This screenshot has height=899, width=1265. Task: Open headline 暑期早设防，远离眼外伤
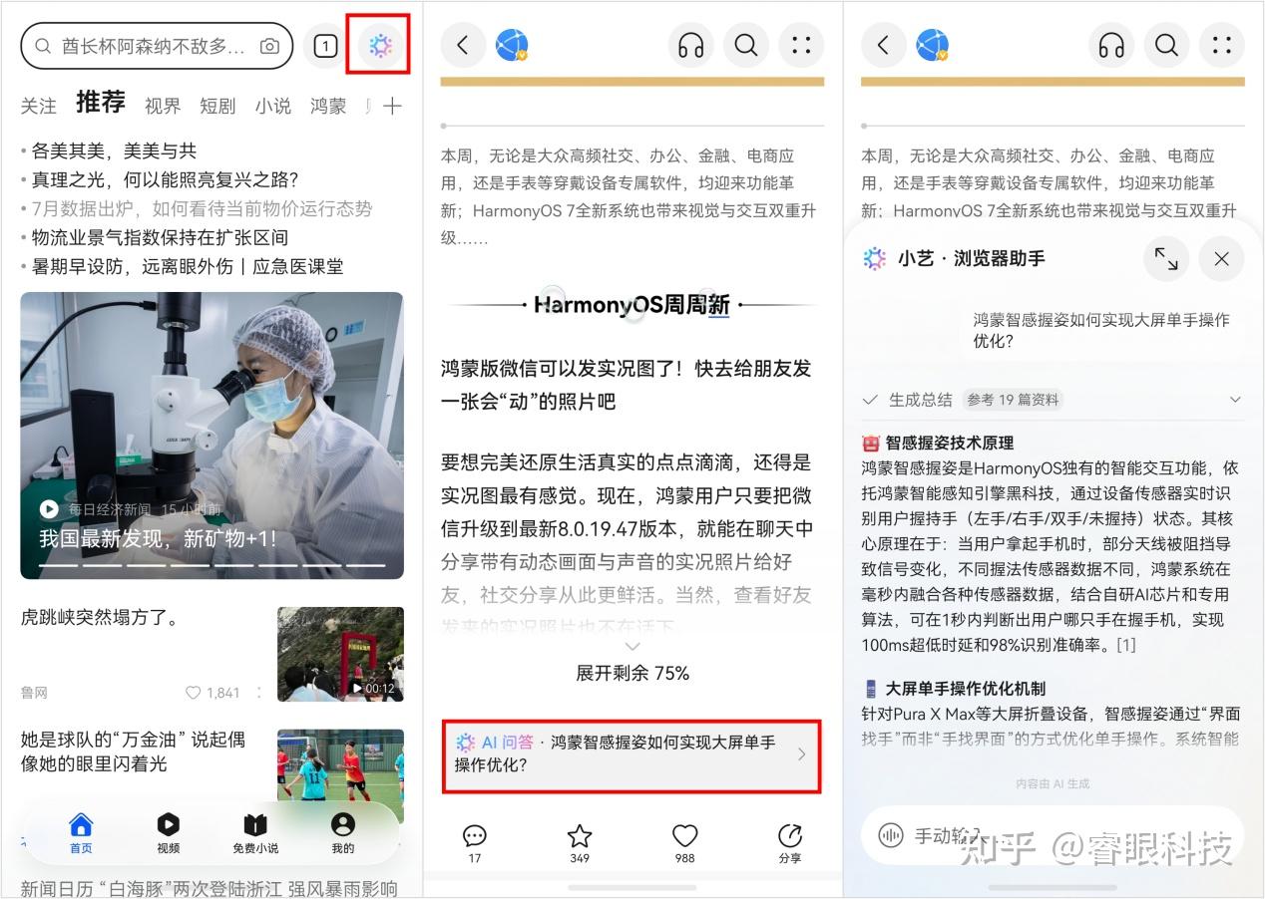click(x=188, y=266)
